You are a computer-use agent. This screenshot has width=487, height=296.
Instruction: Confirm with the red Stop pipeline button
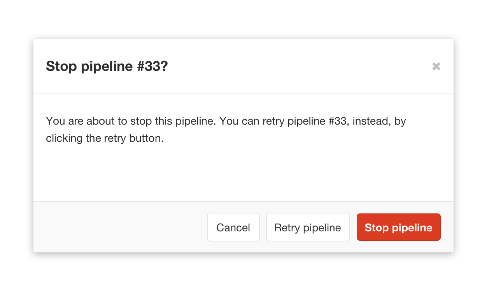(x=398, y=227)
